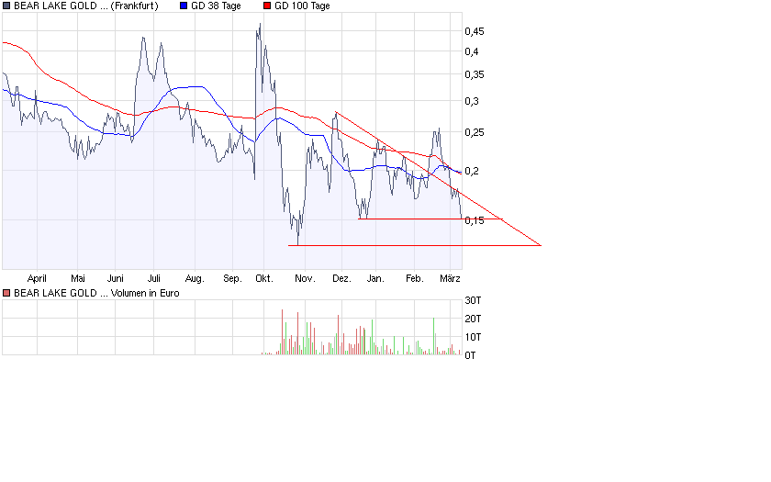Image resolution: width=771 pixels, height=482 pixels.
Task: Click the 0,3 price axis label
Action: pyautogui.click(x=472, y=101)
